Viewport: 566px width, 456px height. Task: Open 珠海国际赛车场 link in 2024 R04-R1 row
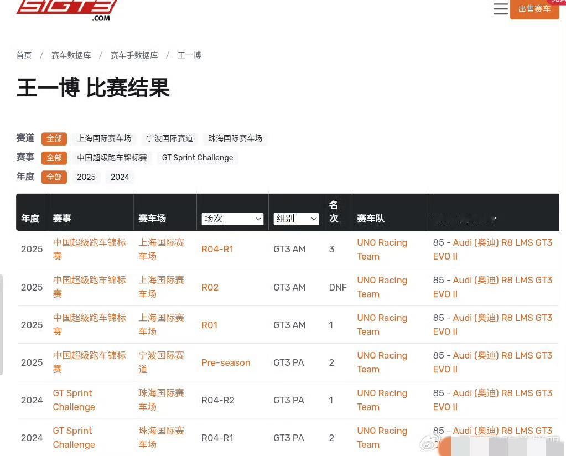162,438
